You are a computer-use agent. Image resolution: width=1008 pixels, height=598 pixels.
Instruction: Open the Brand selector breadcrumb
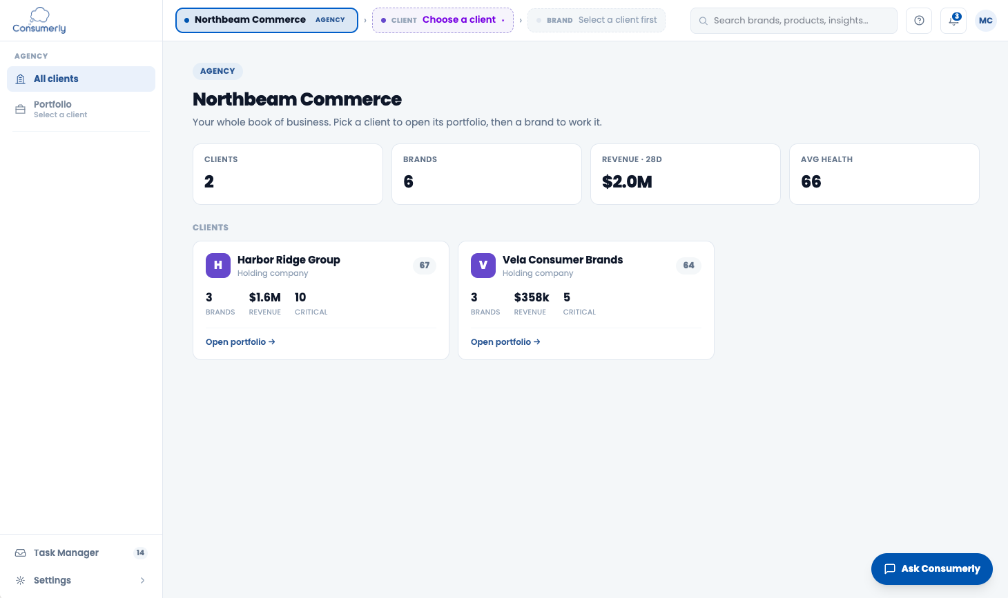click(597, 20)
